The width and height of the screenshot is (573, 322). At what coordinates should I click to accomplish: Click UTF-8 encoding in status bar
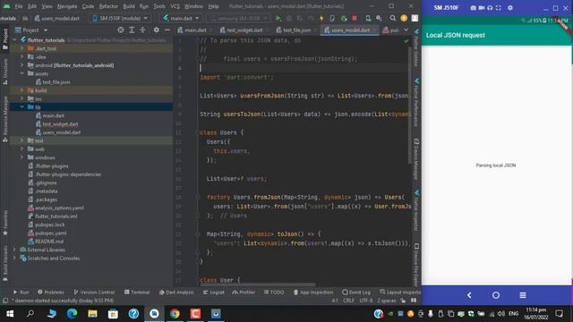366,301
